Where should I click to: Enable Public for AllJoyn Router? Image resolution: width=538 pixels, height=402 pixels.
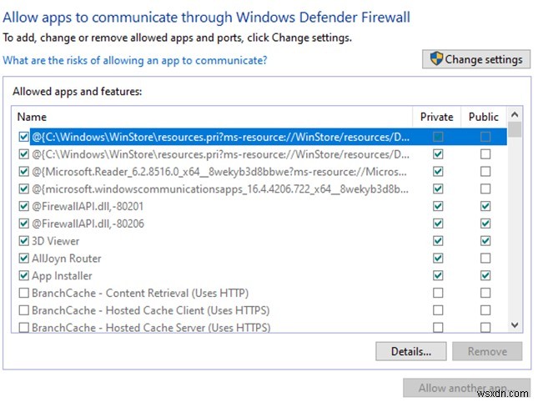click(x=485, y=259)
